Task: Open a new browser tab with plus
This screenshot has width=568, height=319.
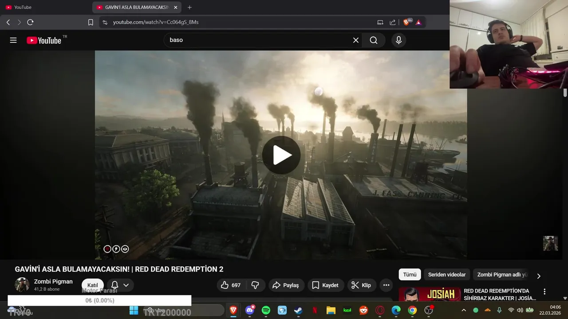Action: pyautogui.click(x=189, y=8)
